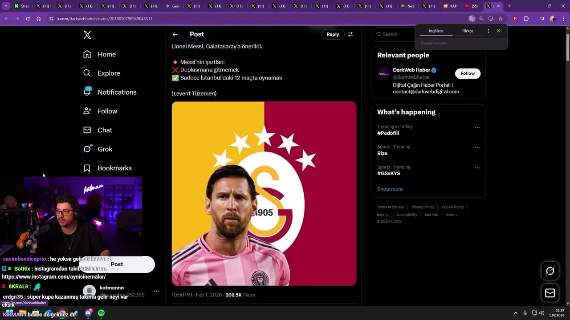
Task: Switch to the Strea browser tab
Action: 22,6
